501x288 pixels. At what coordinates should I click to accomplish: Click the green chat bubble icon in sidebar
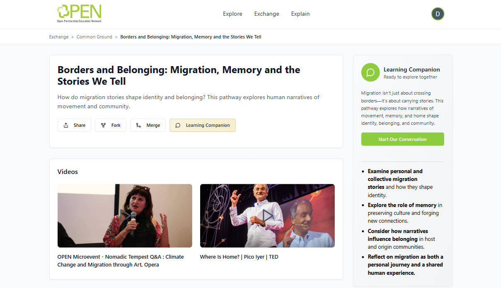(370, 72)
